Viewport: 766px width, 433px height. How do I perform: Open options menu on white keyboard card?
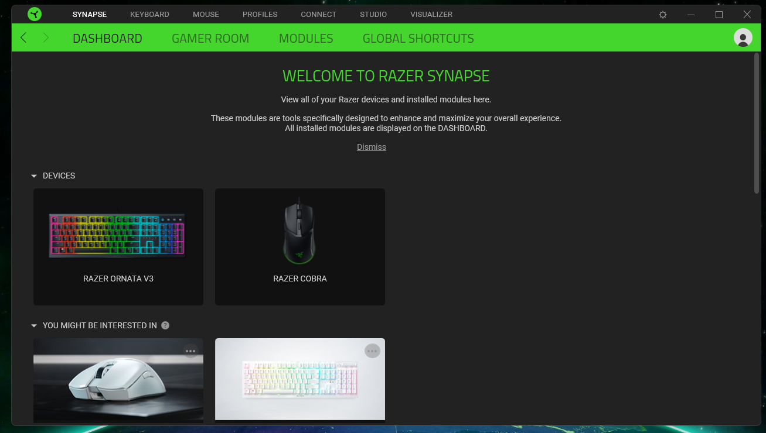(x=372, y=351)
